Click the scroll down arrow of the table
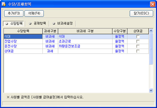 pyautogui.click(x=151, y=90)
